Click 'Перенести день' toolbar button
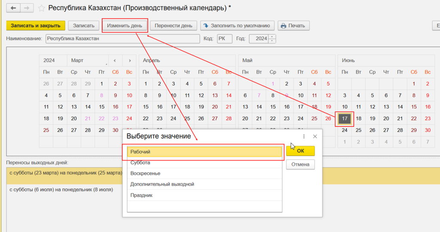Screen dimensions: 440x232 click(x=174, y=26)
